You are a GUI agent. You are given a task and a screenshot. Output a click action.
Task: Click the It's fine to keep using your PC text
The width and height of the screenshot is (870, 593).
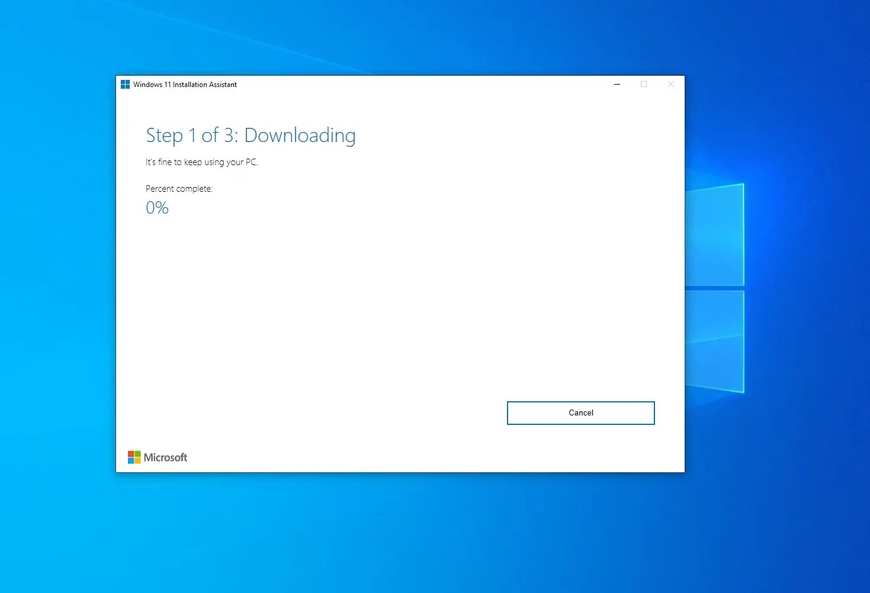tap(201, 162)
